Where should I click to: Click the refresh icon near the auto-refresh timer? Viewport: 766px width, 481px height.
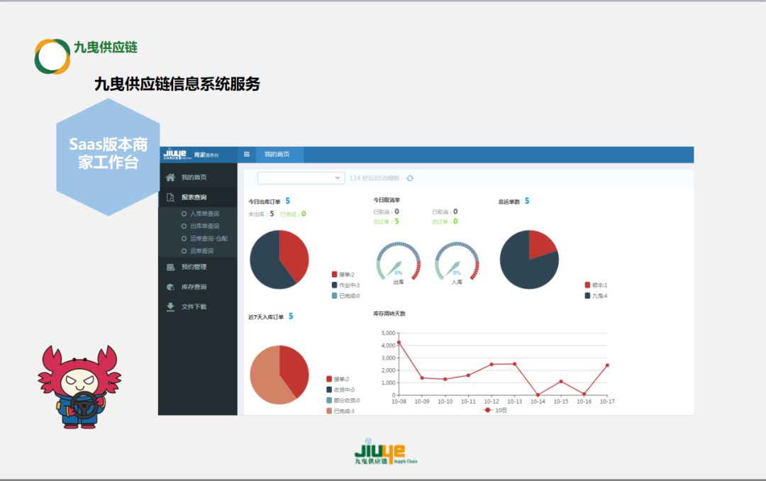pos(410,177)
